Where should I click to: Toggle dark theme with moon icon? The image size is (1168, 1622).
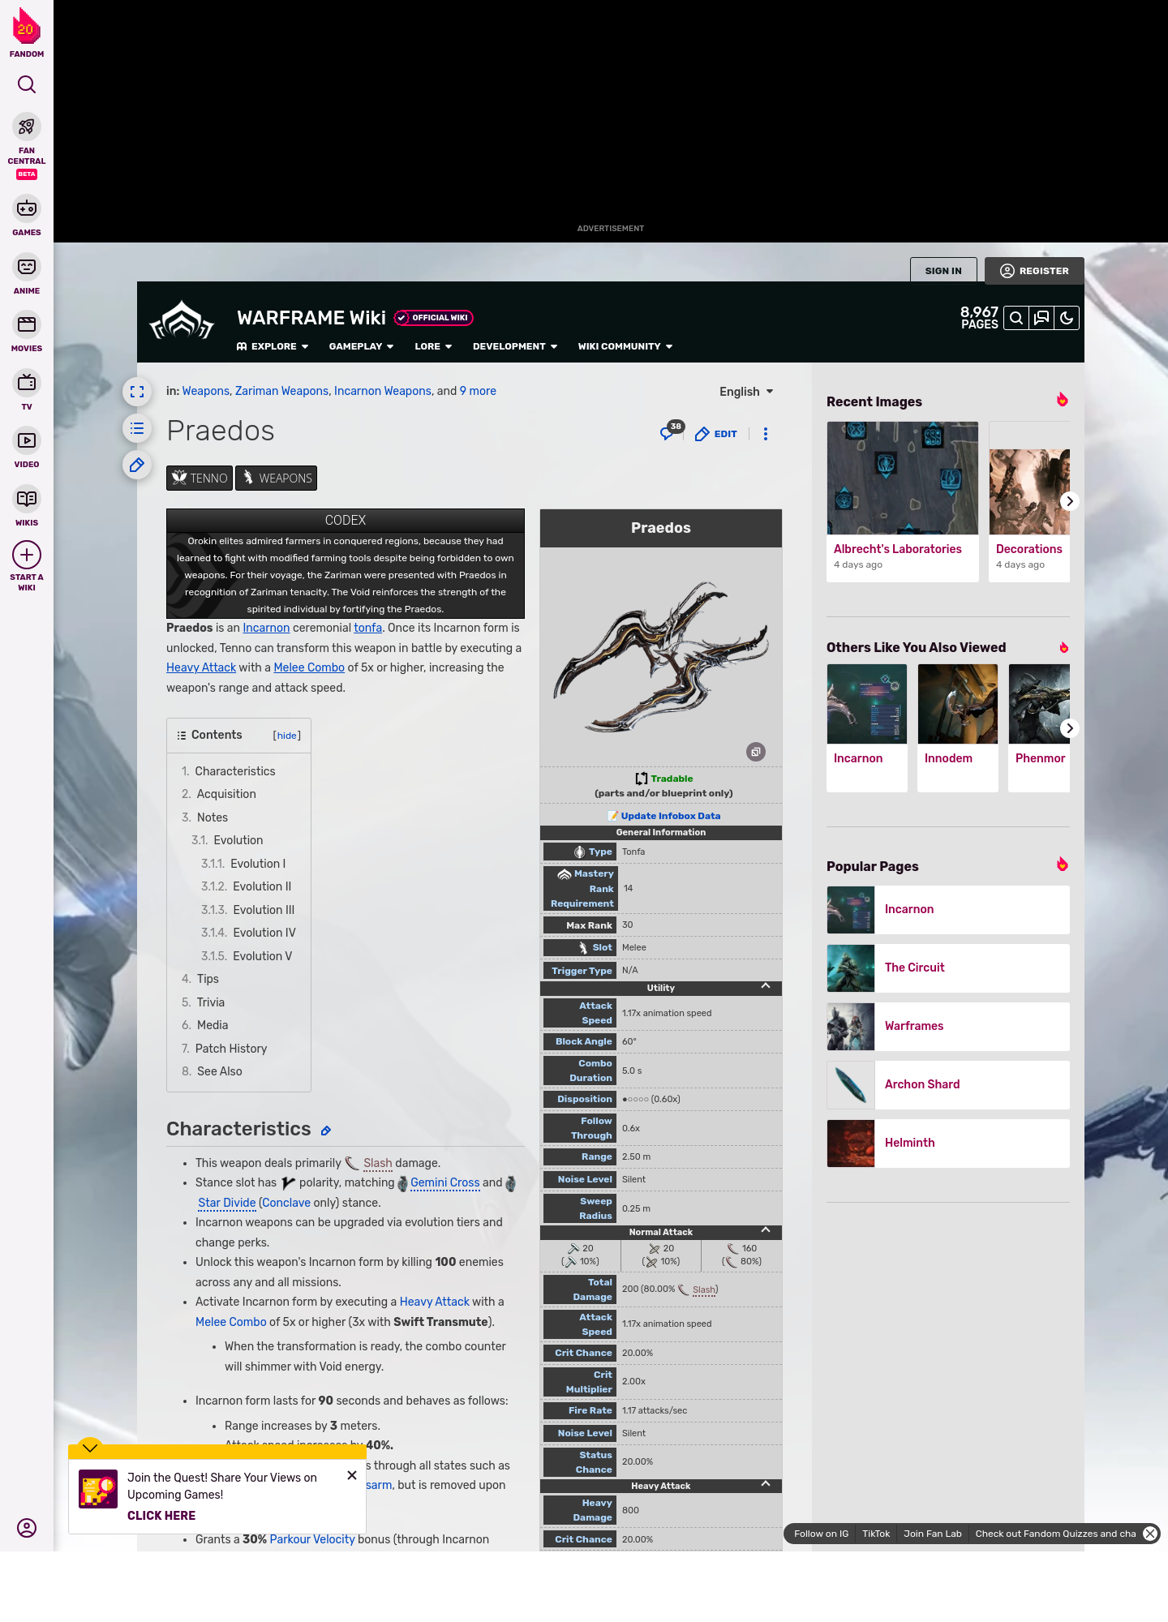[1067, 319]
